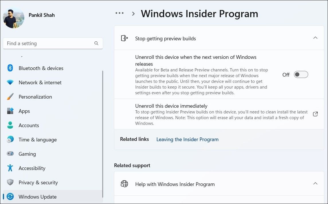Collapse Help with Windows Insider Program
The width and height of the screenshot is (328, 204).
(x=315, y=184)
